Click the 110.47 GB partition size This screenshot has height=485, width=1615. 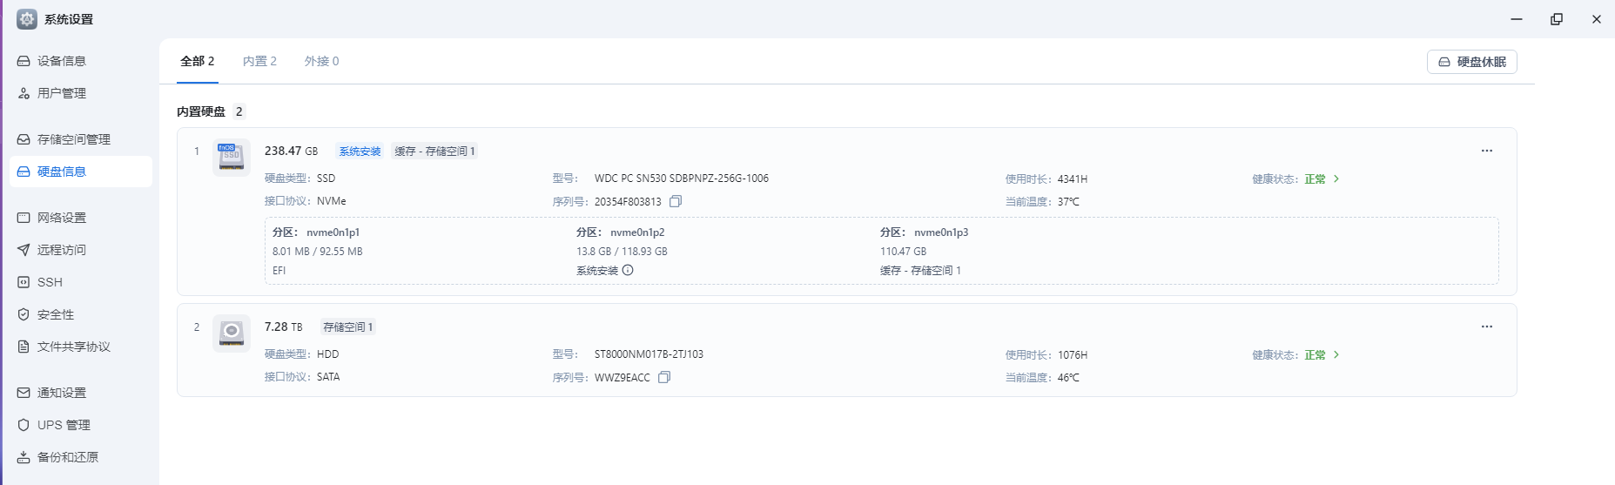pyautogui.click(x=903, y=252)
